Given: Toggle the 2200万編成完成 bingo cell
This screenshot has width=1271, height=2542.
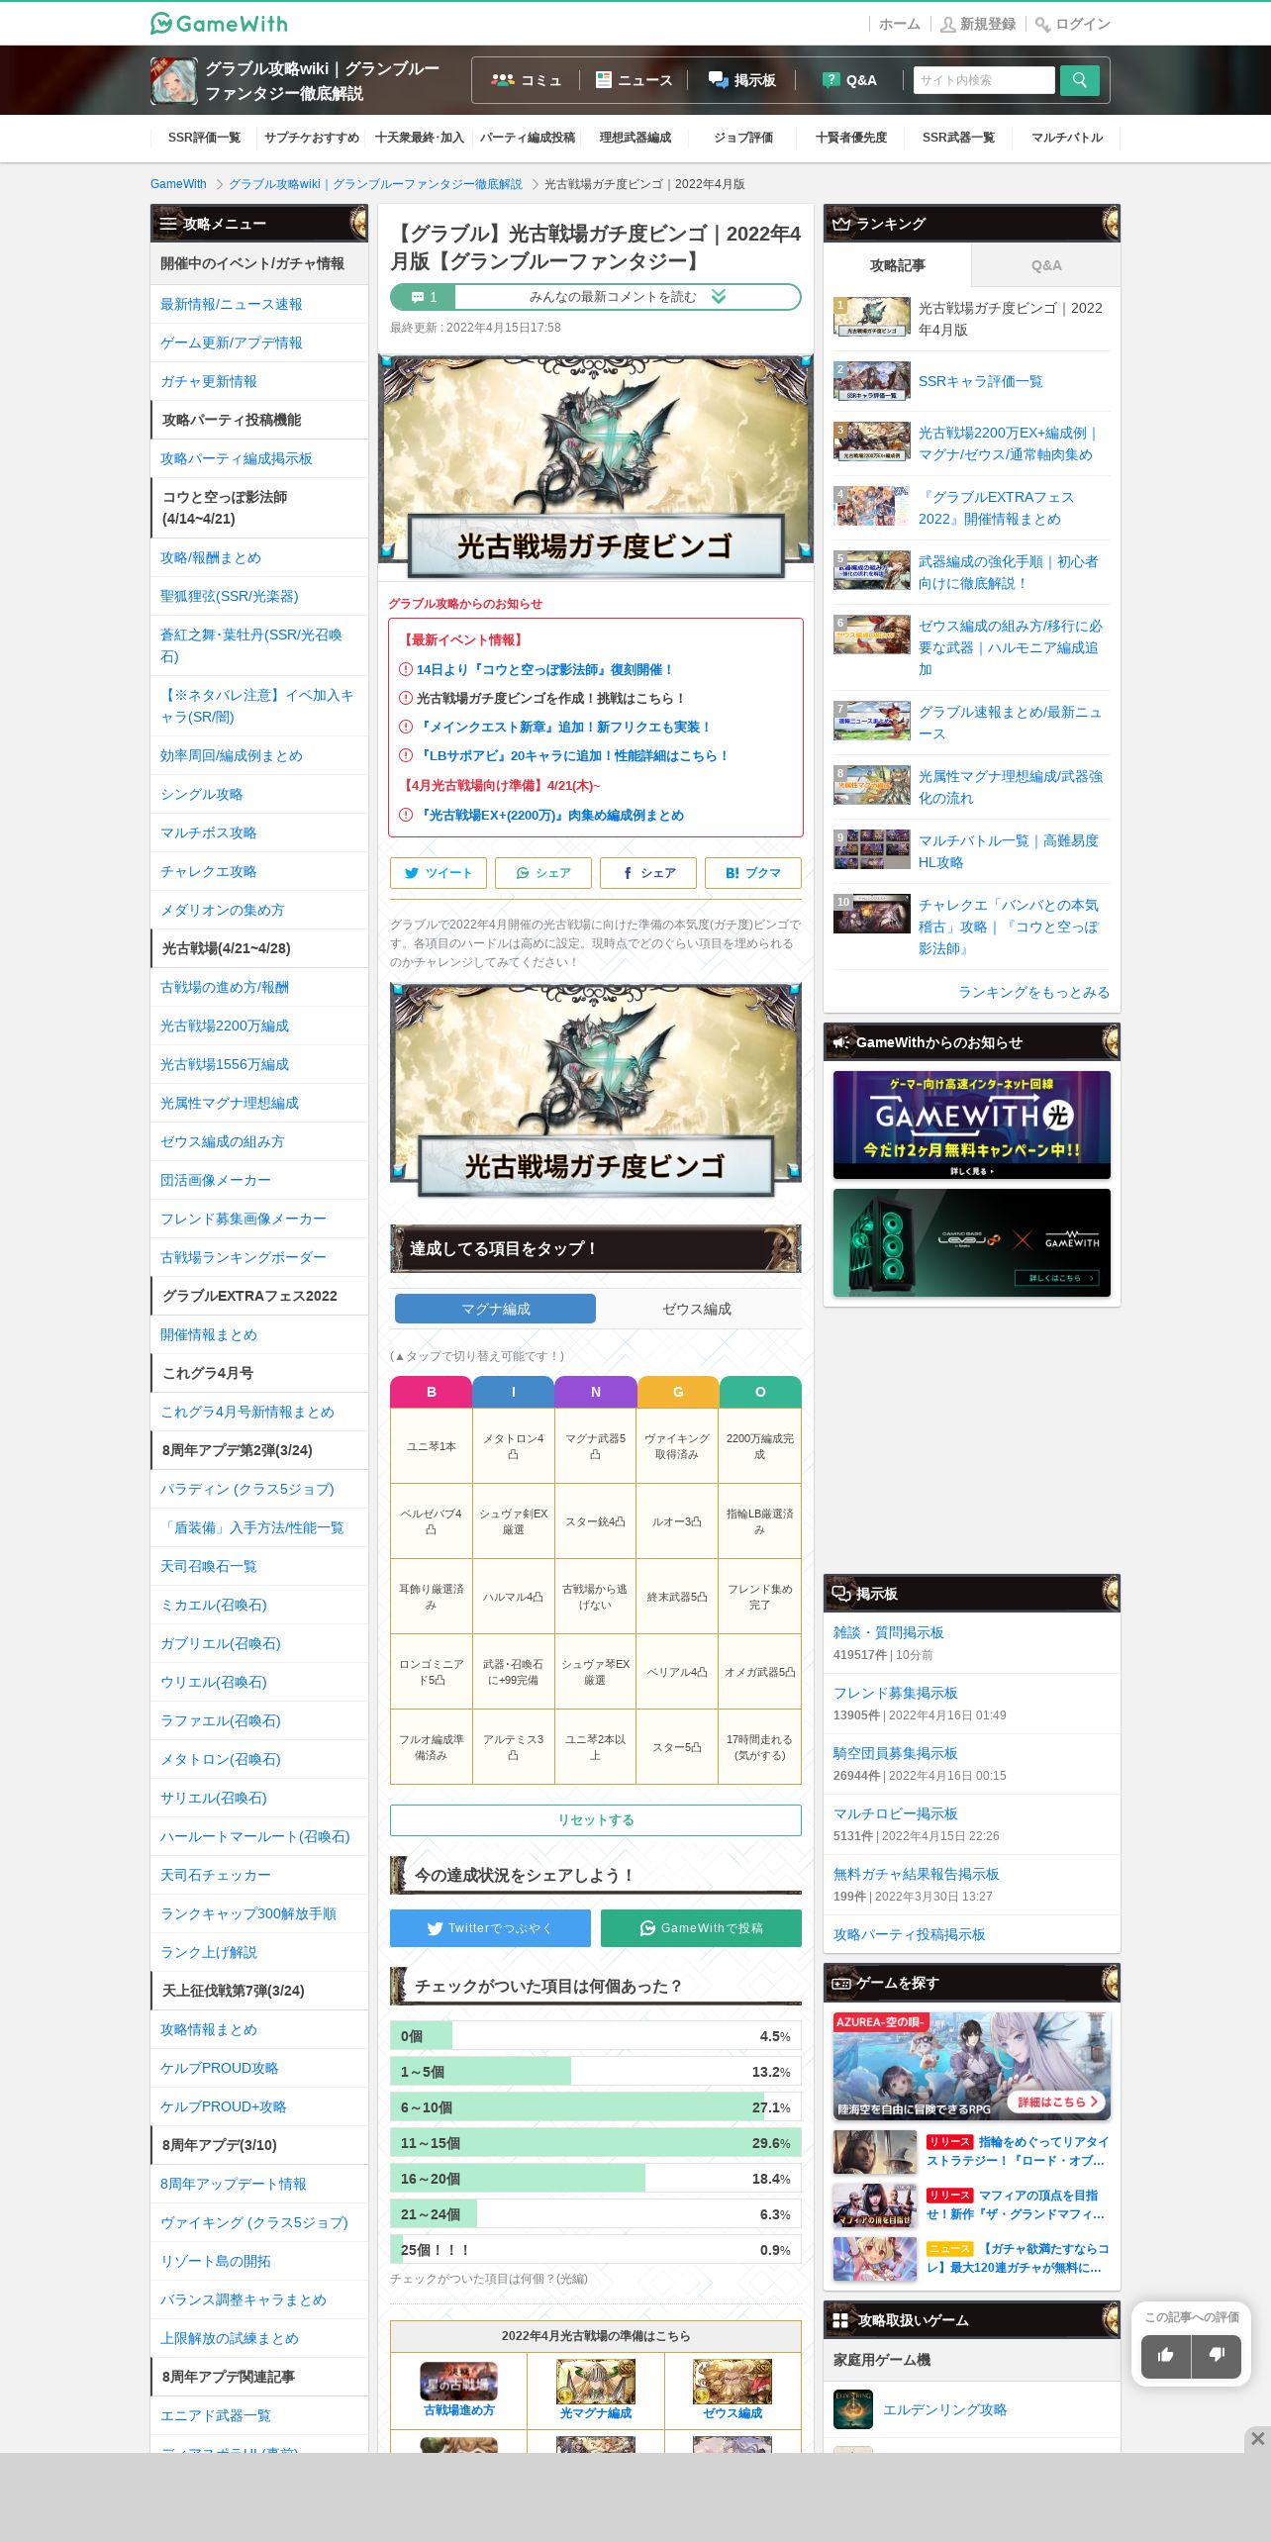Looking at the screenshot, I should click(x=760, y=1446).
